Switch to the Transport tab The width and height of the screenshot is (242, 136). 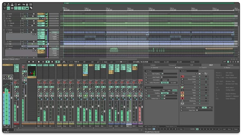tap(172, 65)
